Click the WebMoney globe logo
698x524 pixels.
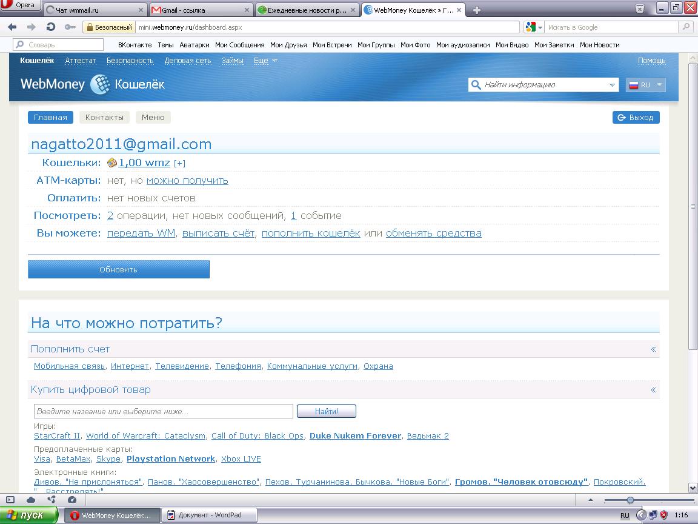[100, 84]
